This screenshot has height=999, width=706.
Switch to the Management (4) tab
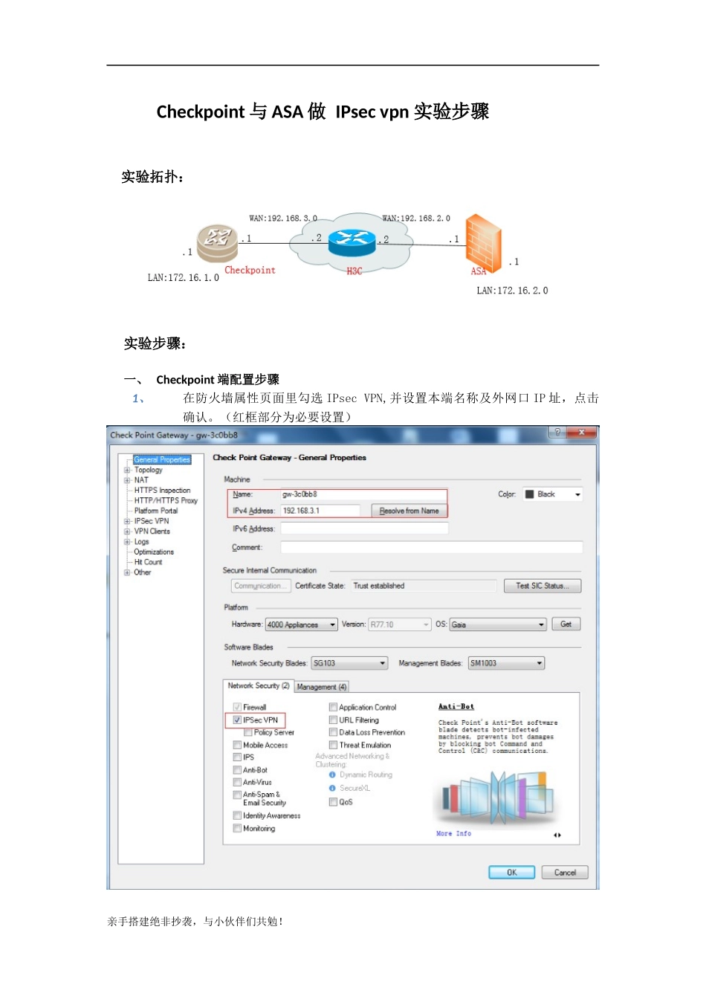pyautogui.click(x=322, y=687)
